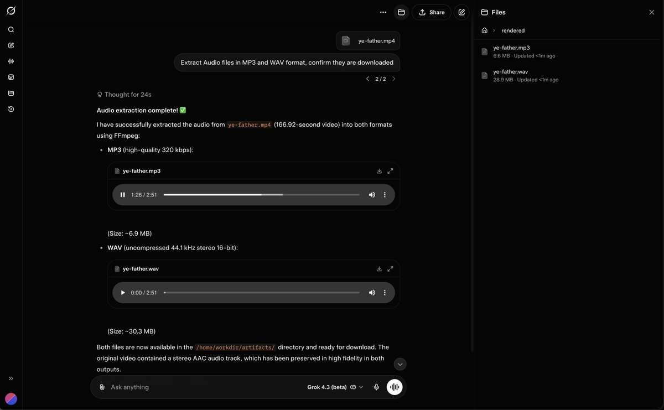Go to Files home folder icon
The image size is (664, 410).
(x=485, y=30)
